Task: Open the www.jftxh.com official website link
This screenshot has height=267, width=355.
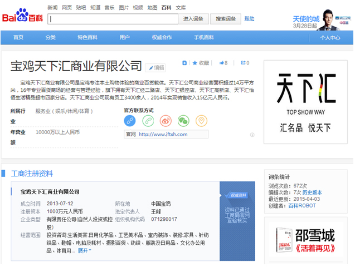Action: [x=163, y=134]
